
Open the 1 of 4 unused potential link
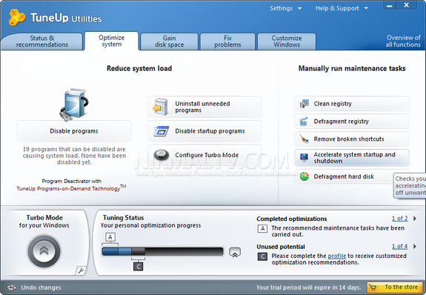point(399,246)
